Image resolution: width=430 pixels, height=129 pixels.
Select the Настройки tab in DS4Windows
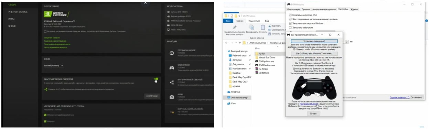tap(343, 9)
